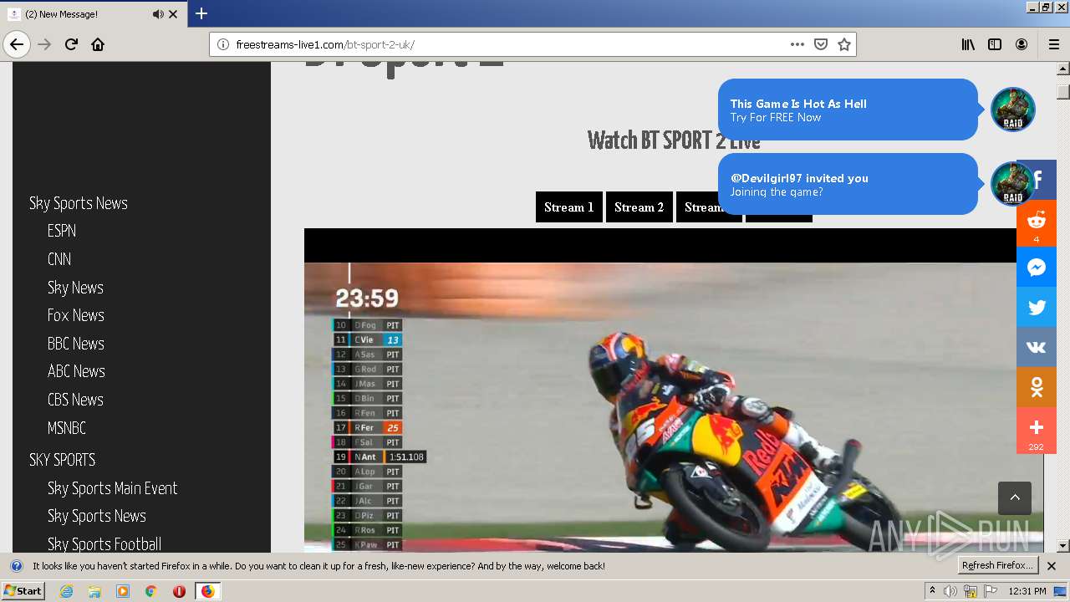This screenshot has width=1070, height=602.
Task: Open ABC News channel
Action: tap(76, 371)
